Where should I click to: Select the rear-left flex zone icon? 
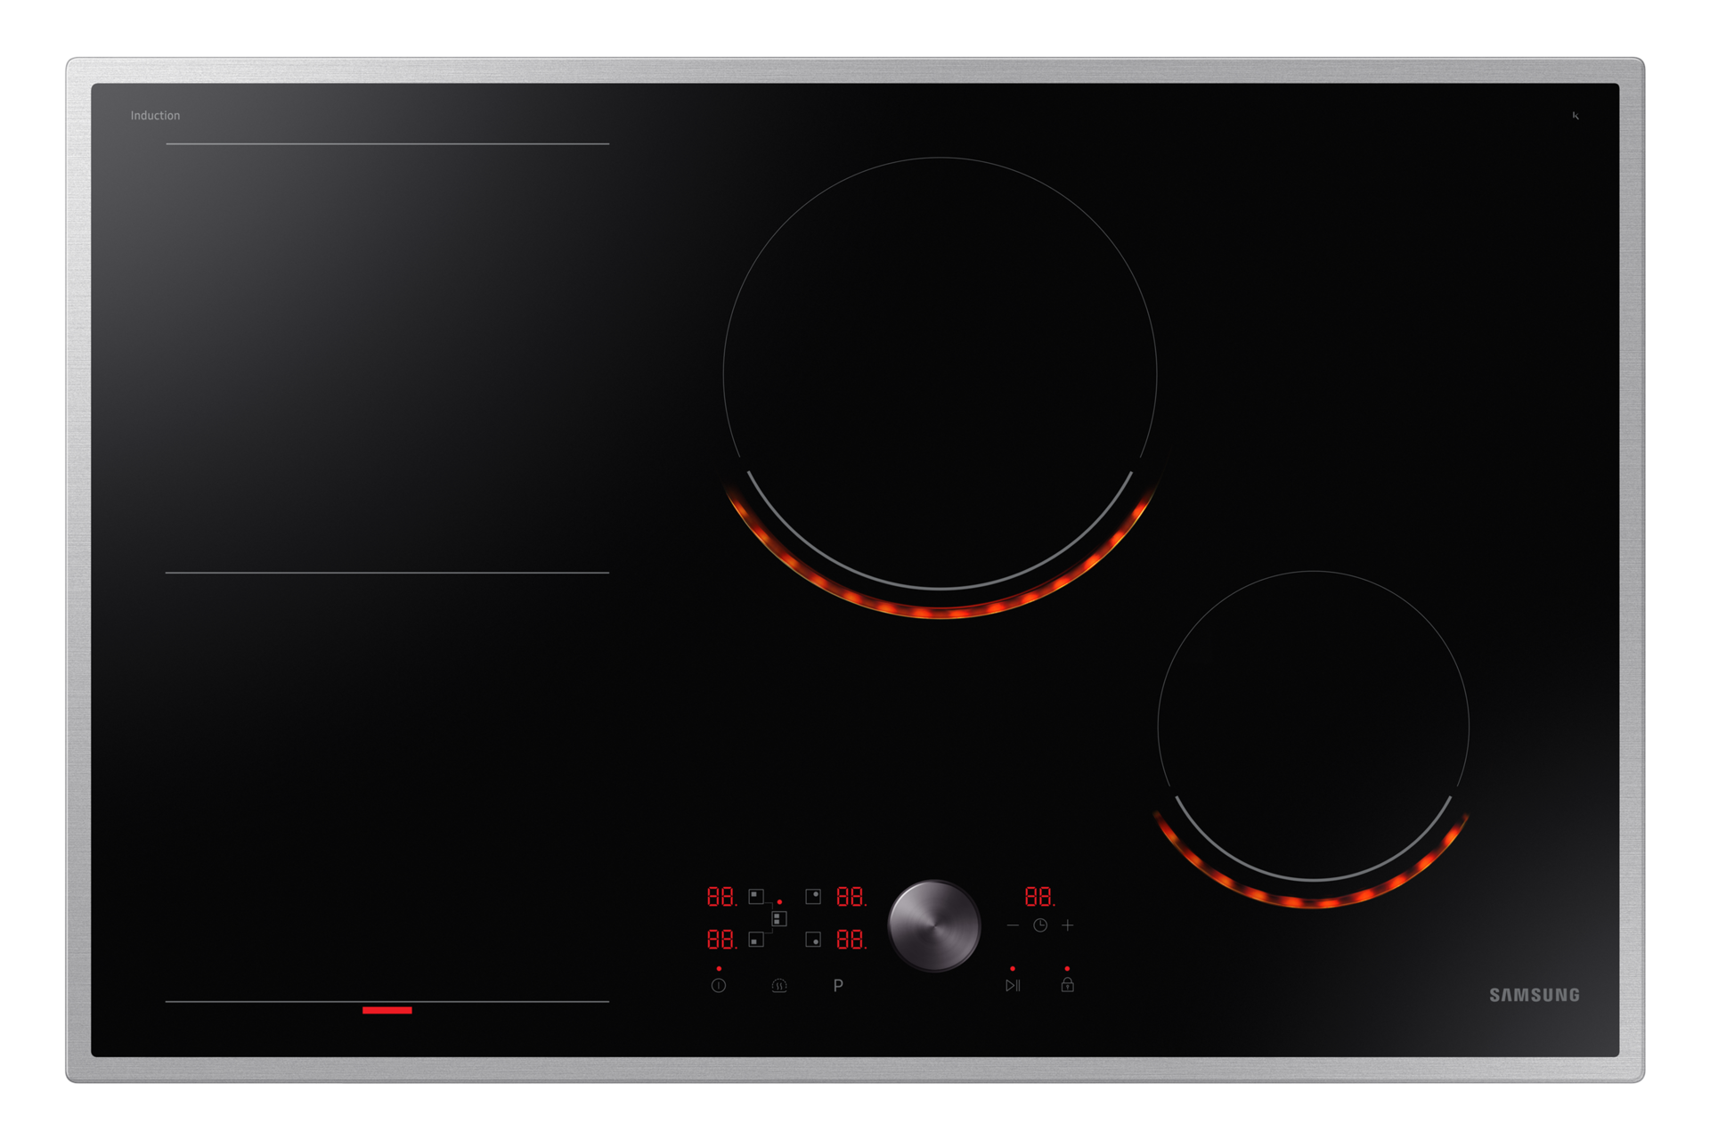click(x=756, y=896)
